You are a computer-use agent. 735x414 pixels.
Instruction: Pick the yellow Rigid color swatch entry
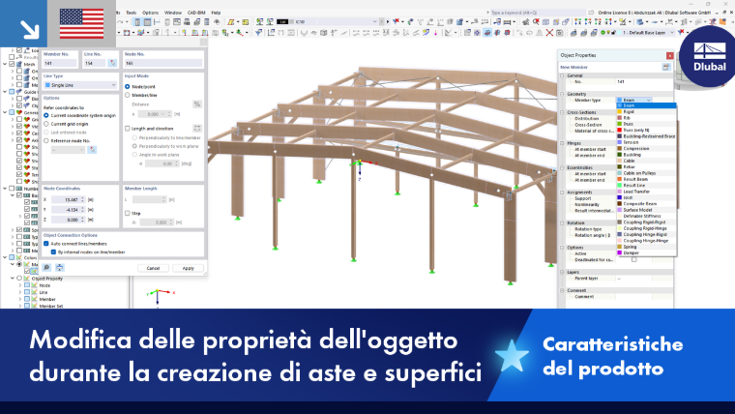coord(620,111)
